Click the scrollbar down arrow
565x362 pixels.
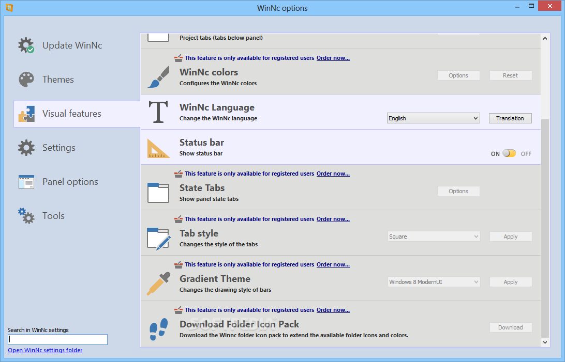coord(545,342)
